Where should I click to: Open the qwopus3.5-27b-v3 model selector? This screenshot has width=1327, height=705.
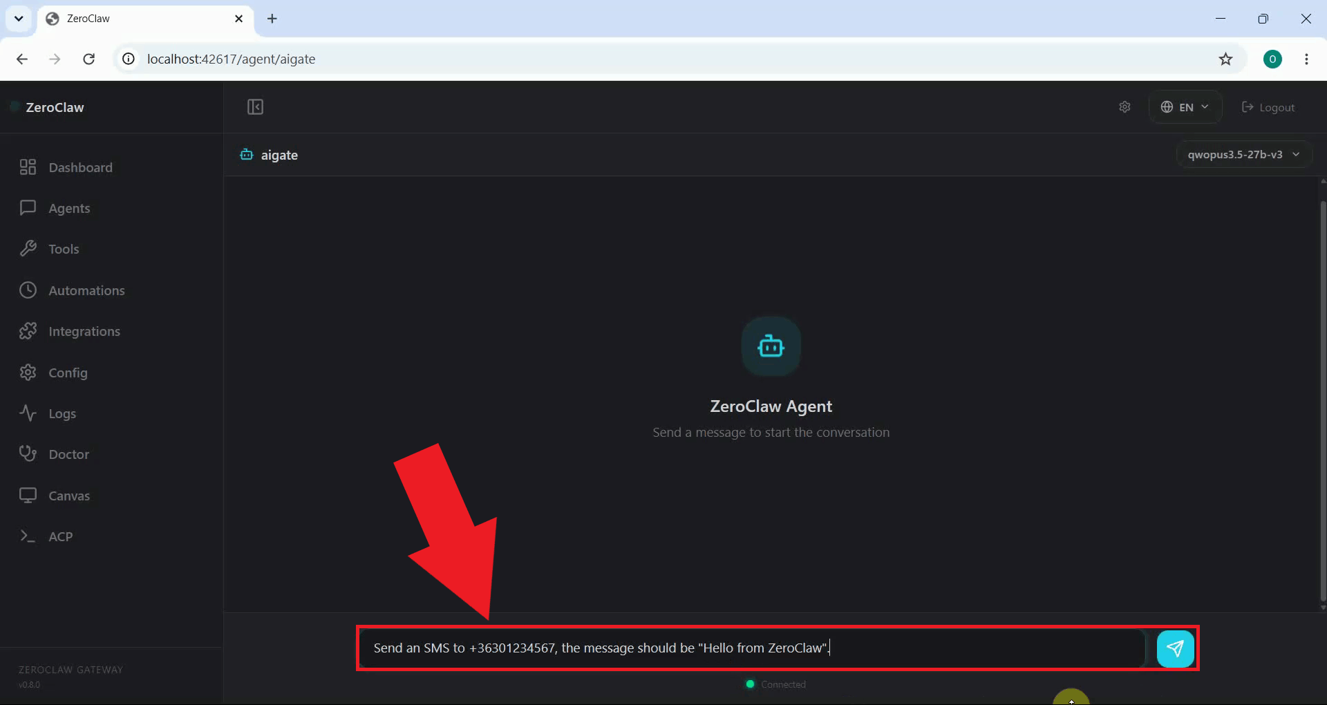click(x=1244, y=154)
